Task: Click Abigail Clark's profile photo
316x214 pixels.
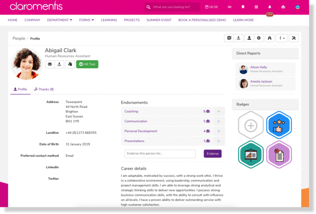Action: [x=26, y=63]
